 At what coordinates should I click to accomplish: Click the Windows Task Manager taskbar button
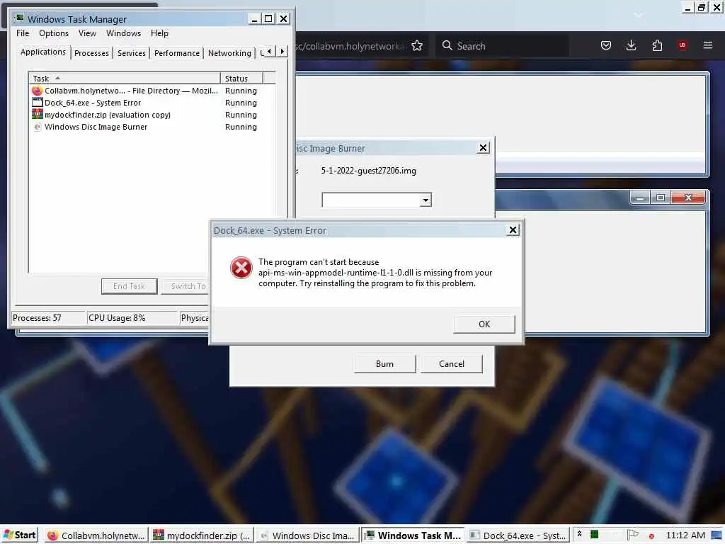tap(413, 535)
